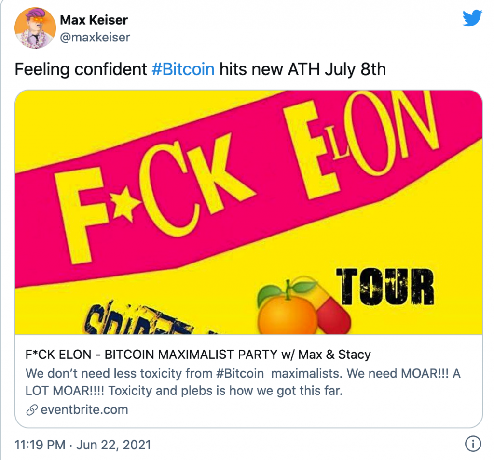
Task: Click the F*CK ELON tour poster image
Action: click(247, 212)
